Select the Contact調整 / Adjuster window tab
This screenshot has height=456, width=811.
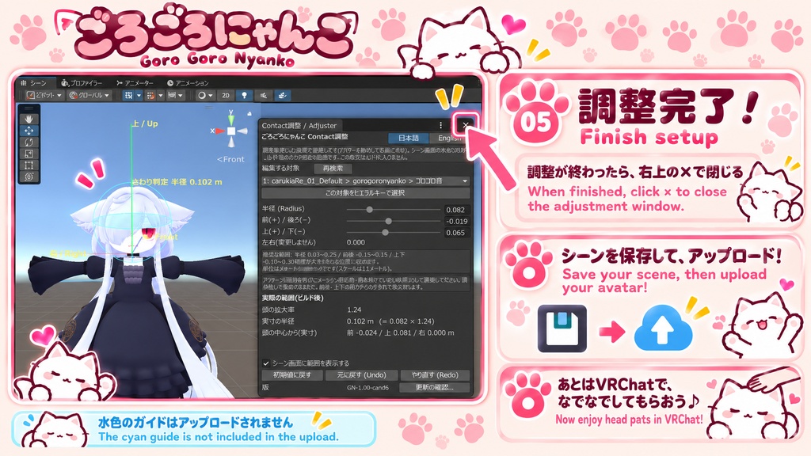point(299,125)
